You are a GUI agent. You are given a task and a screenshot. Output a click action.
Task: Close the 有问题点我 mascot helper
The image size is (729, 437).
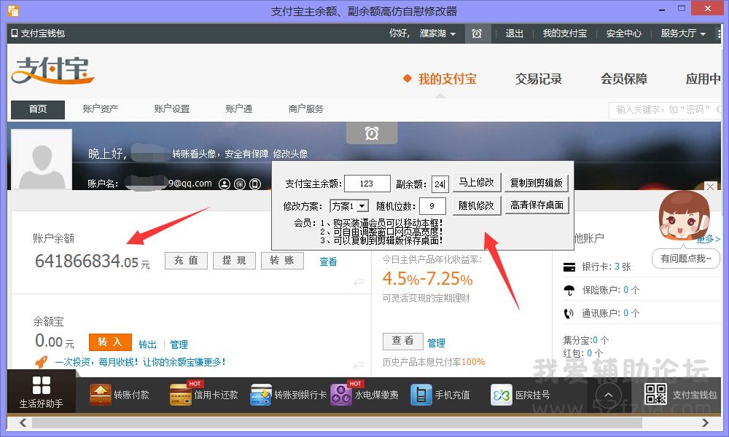click(711, 187)
